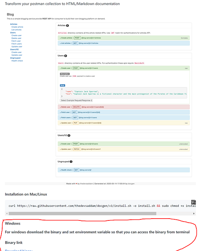Open the List articles sidebar link
The image size is (203, 251).
click(x=16, y=30)
